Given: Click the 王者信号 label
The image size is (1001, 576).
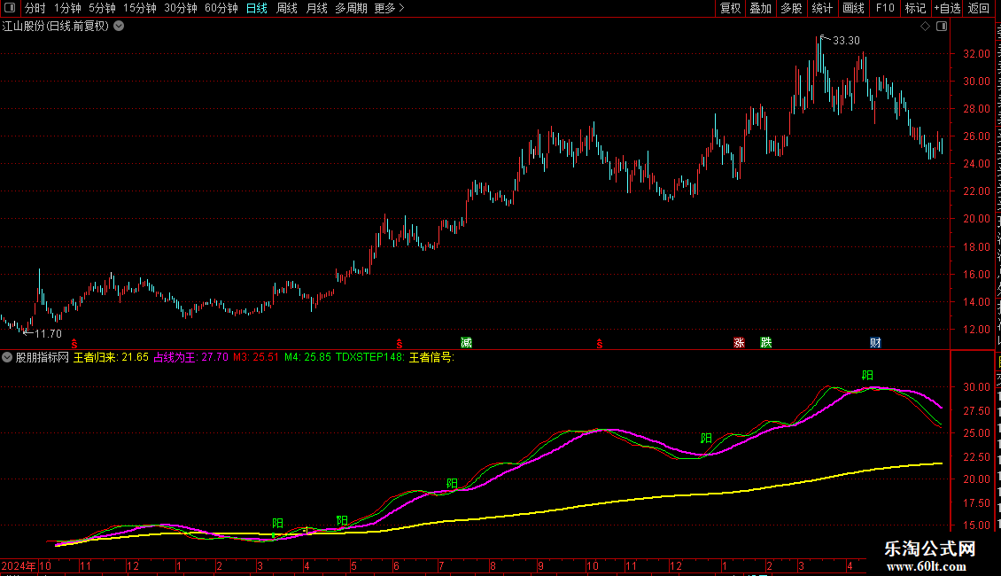Looking at the screenshot, I should [x=431, y=358].
